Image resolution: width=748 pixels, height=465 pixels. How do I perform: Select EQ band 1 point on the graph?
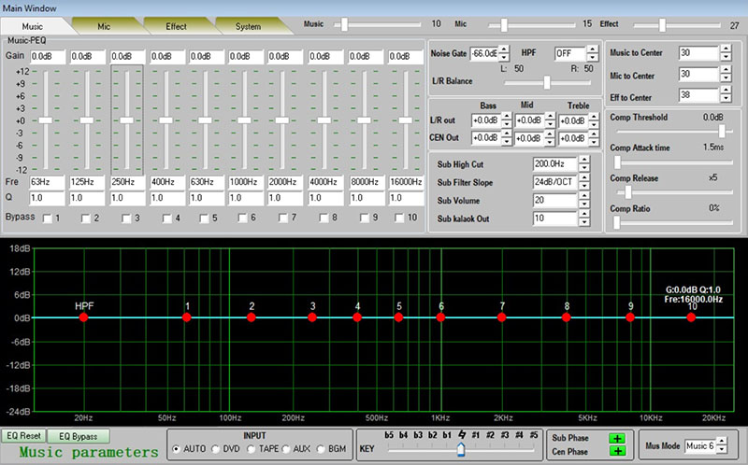pos(187,317)
